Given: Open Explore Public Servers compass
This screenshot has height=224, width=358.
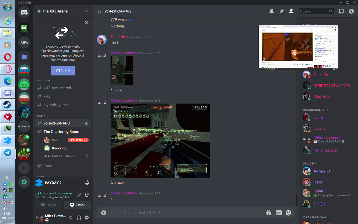Looking at the screenshot, I should (24, 182).
